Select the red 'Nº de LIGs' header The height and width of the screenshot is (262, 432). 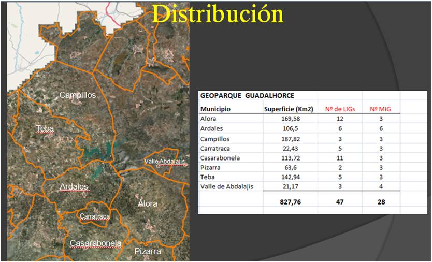pyautogui.click(x=340, y=109)
